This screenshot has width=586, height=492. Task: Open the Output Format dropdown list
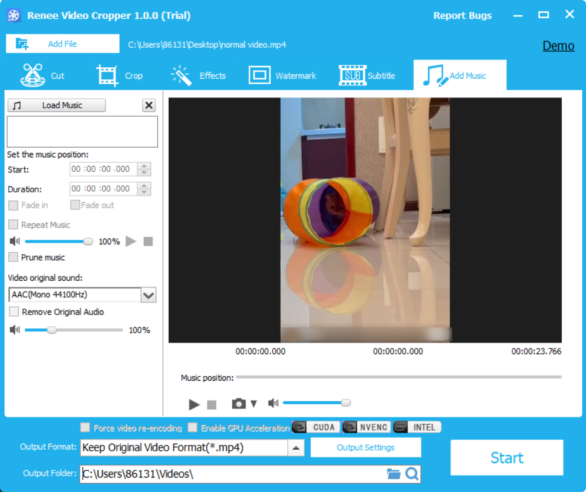(x=296, y=448)
